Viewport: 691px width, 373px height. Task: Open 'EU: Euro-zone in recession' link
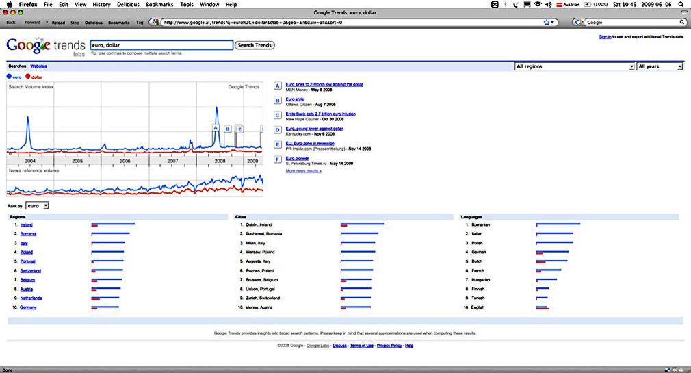310,143
